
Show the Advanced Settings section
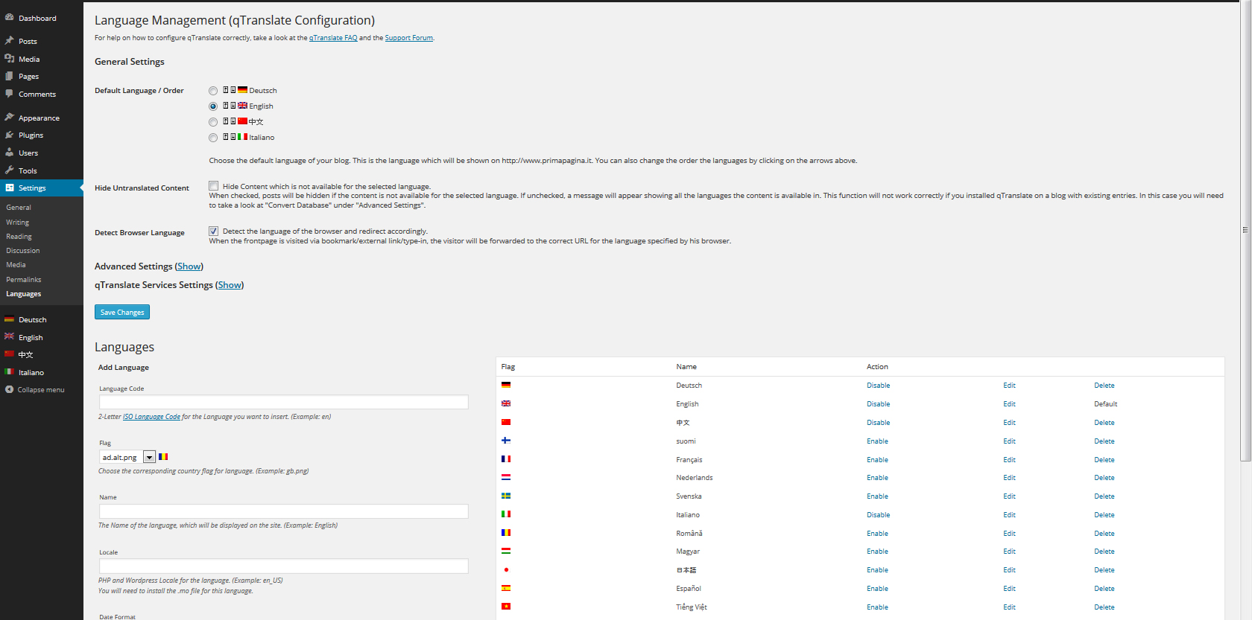[x=189, y=266]
